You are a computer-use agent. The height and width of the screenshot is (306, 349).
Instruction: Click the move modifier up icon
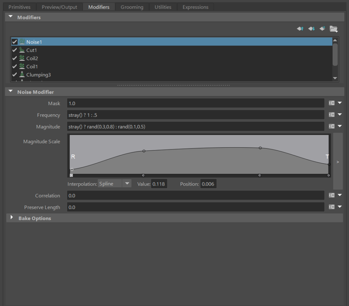300,29
